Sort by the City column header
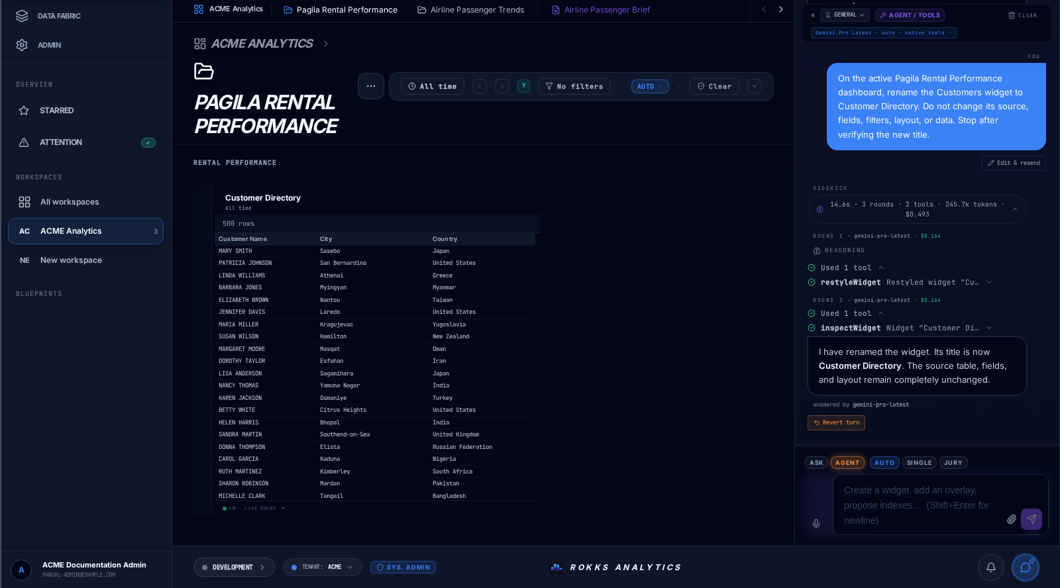1060x588 pixels. pos(326,239)
